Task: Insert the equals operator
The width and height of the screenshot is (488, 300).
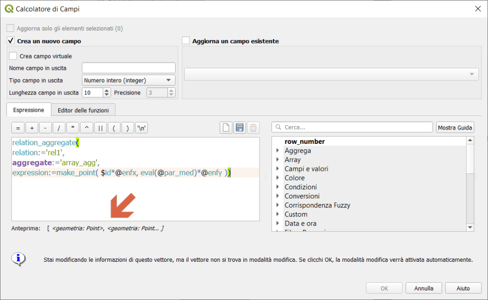Action: [18, 128]
